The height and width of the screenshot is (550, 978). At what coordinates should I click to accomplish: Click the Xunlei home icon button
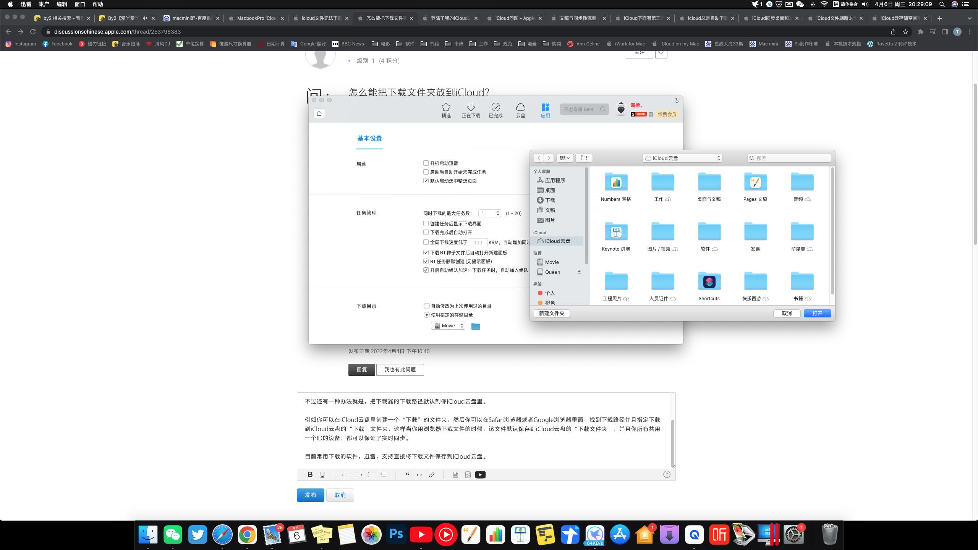point(319,113)
